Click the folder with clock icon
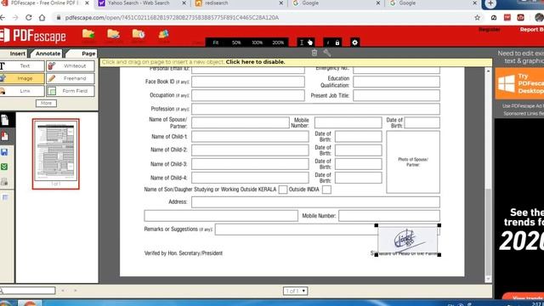Image resolution: width=544 pixels, height=306 pixels. (139, 34)
